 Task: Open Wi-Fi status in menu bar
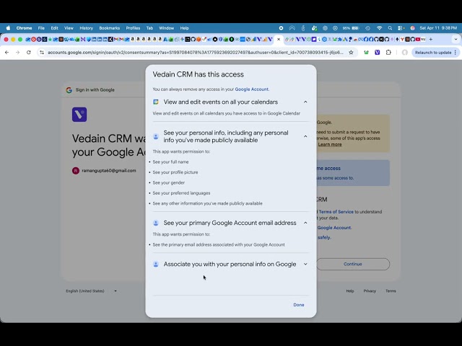pyautogui.click(x=379, y=28)
